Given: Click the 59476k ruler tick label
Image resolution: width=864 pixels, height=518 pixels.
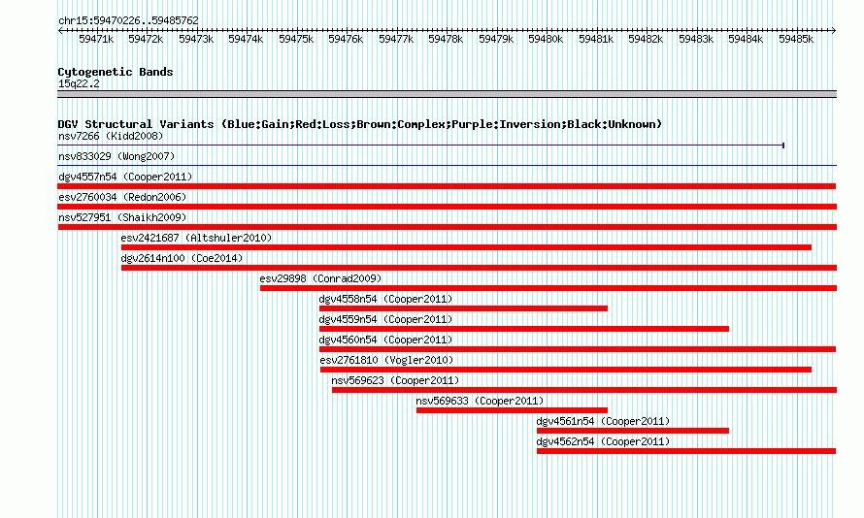Looking at the screenshot, I should [346, 39].
